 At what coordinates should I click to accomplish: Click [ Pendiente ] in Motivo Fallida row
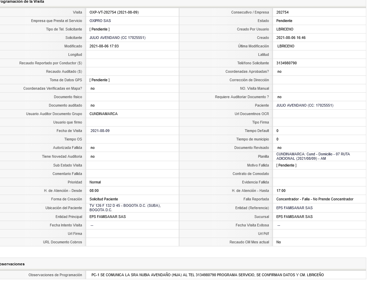click(x=286, y=165)
